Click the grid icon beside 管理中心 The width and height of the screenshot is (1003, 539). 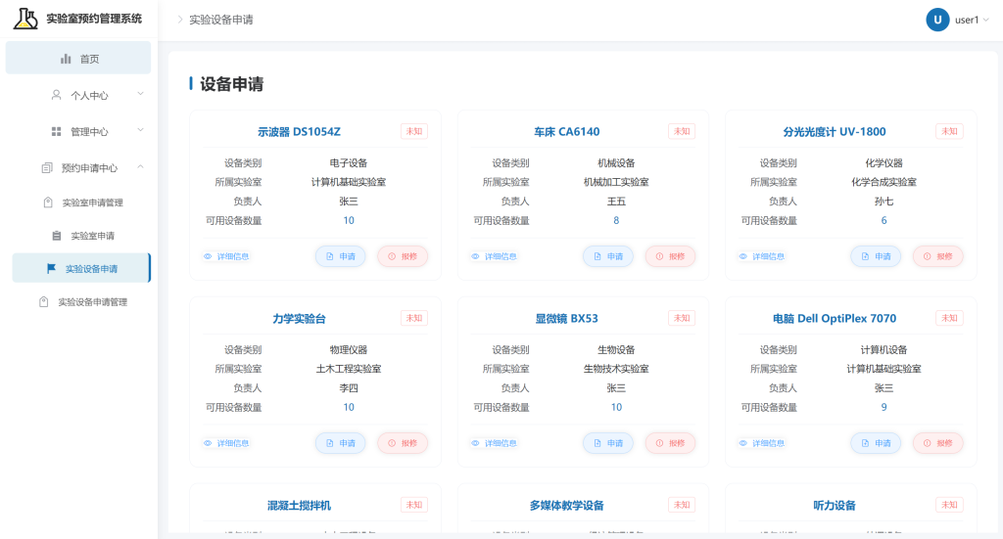(x=56, y=131)
